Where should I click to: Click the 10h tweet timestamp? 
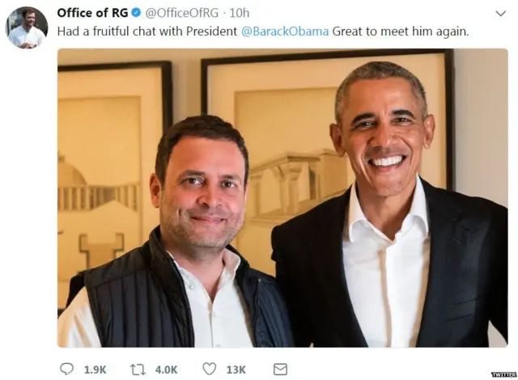pyautogui.click(x=240, y=13)
